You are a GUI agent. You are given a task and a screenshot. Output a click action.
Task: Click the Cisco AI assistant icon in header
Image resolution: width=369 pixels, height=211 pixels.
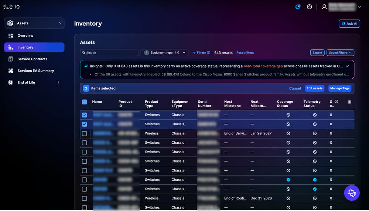[298, 7]
